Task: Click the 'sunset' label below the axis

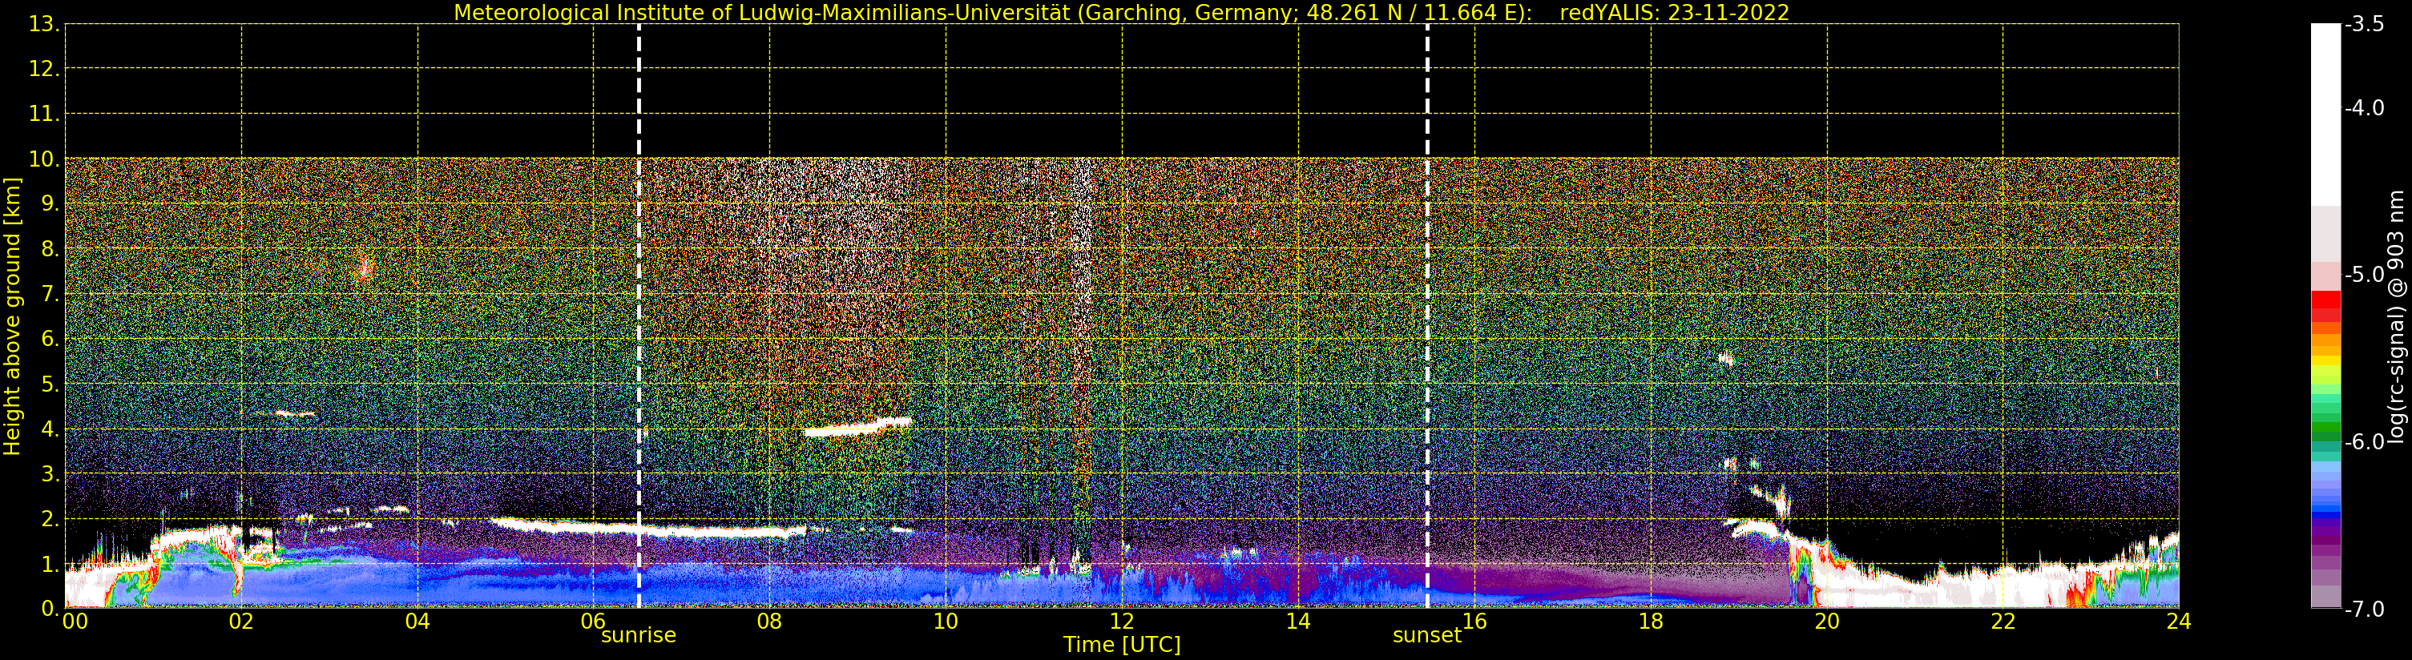Action: pyautogui.click(x=1427, y=636)
